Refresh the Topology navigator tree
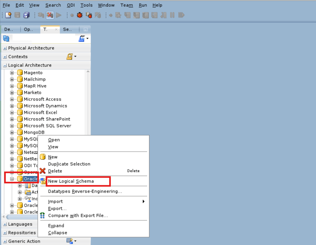 point(5,38)
